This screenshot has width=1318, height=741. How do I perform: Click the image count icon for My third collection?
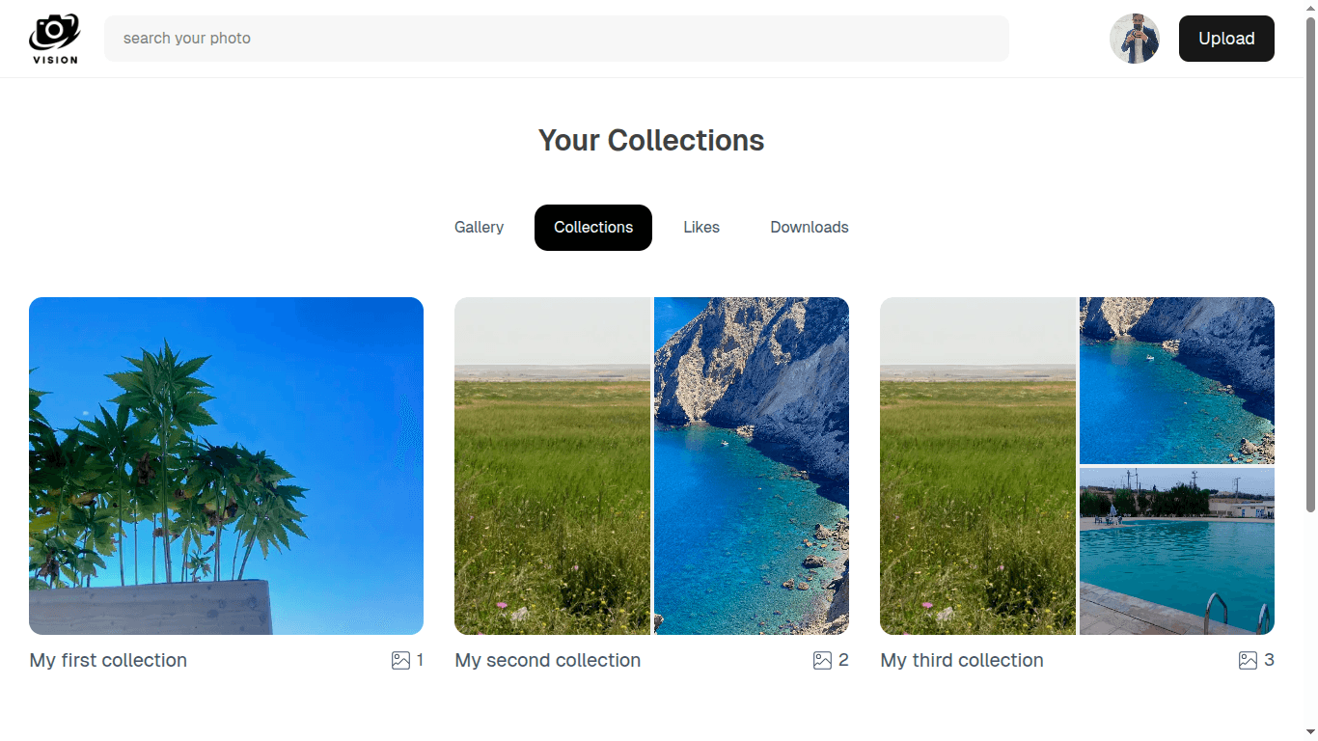(x=1247, y=660)
